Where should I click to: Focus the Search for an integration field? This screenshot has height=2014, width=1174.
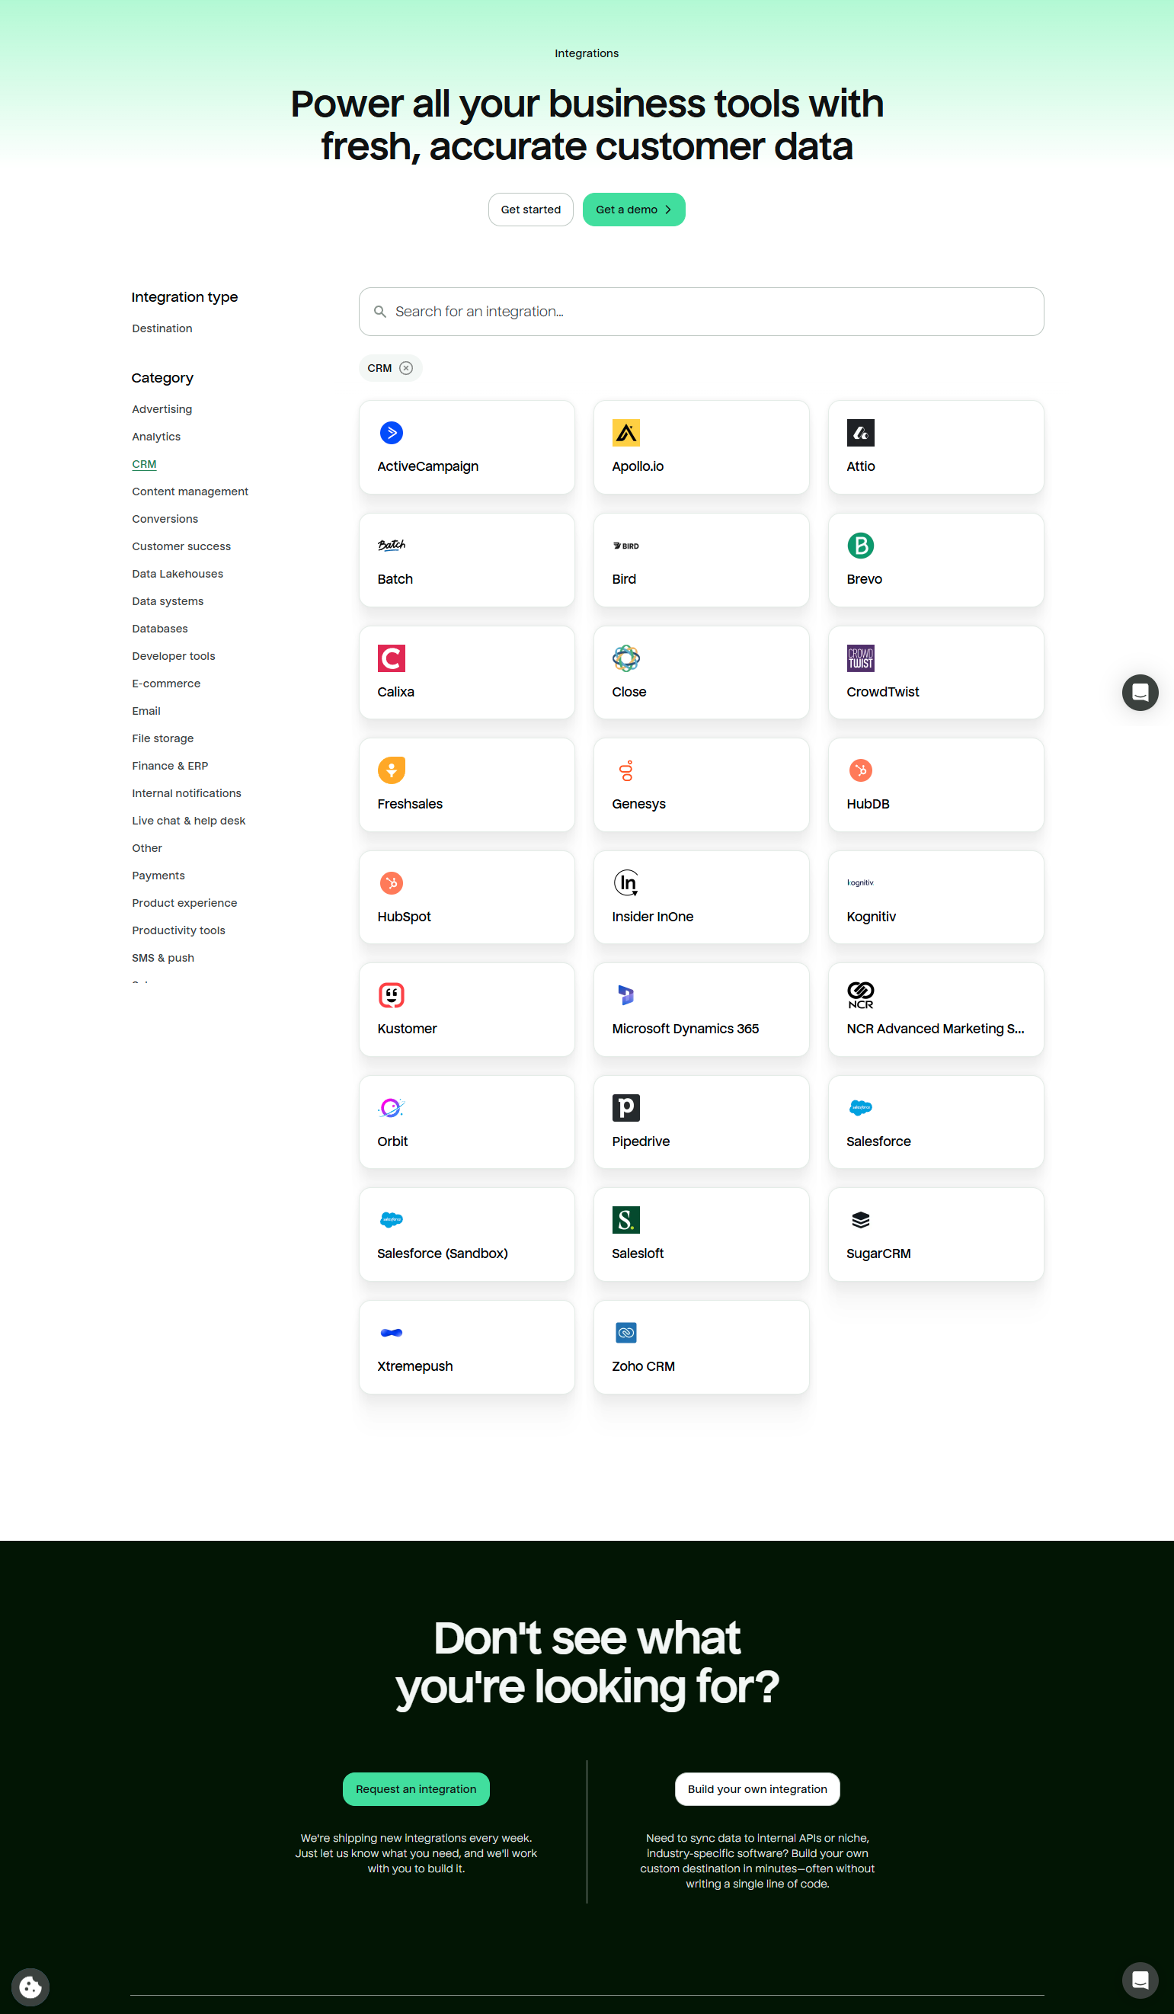click(701, 312)
